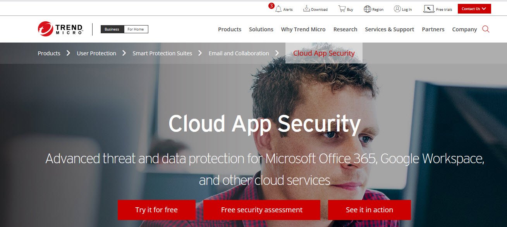
Task: Switch to Business site toggle
Action: [112, 29]
